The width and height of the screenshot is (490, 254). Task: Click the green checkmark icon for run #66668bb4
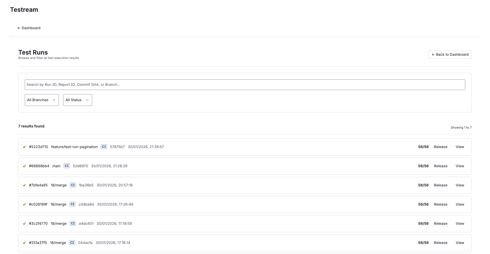(24, 166)
